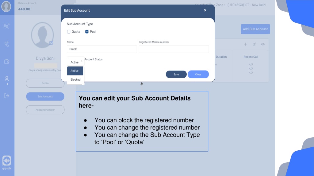Select the Active option in dropdown
Image resolution: width=314 pixels, height=176 pixels.
click(75, 71)
